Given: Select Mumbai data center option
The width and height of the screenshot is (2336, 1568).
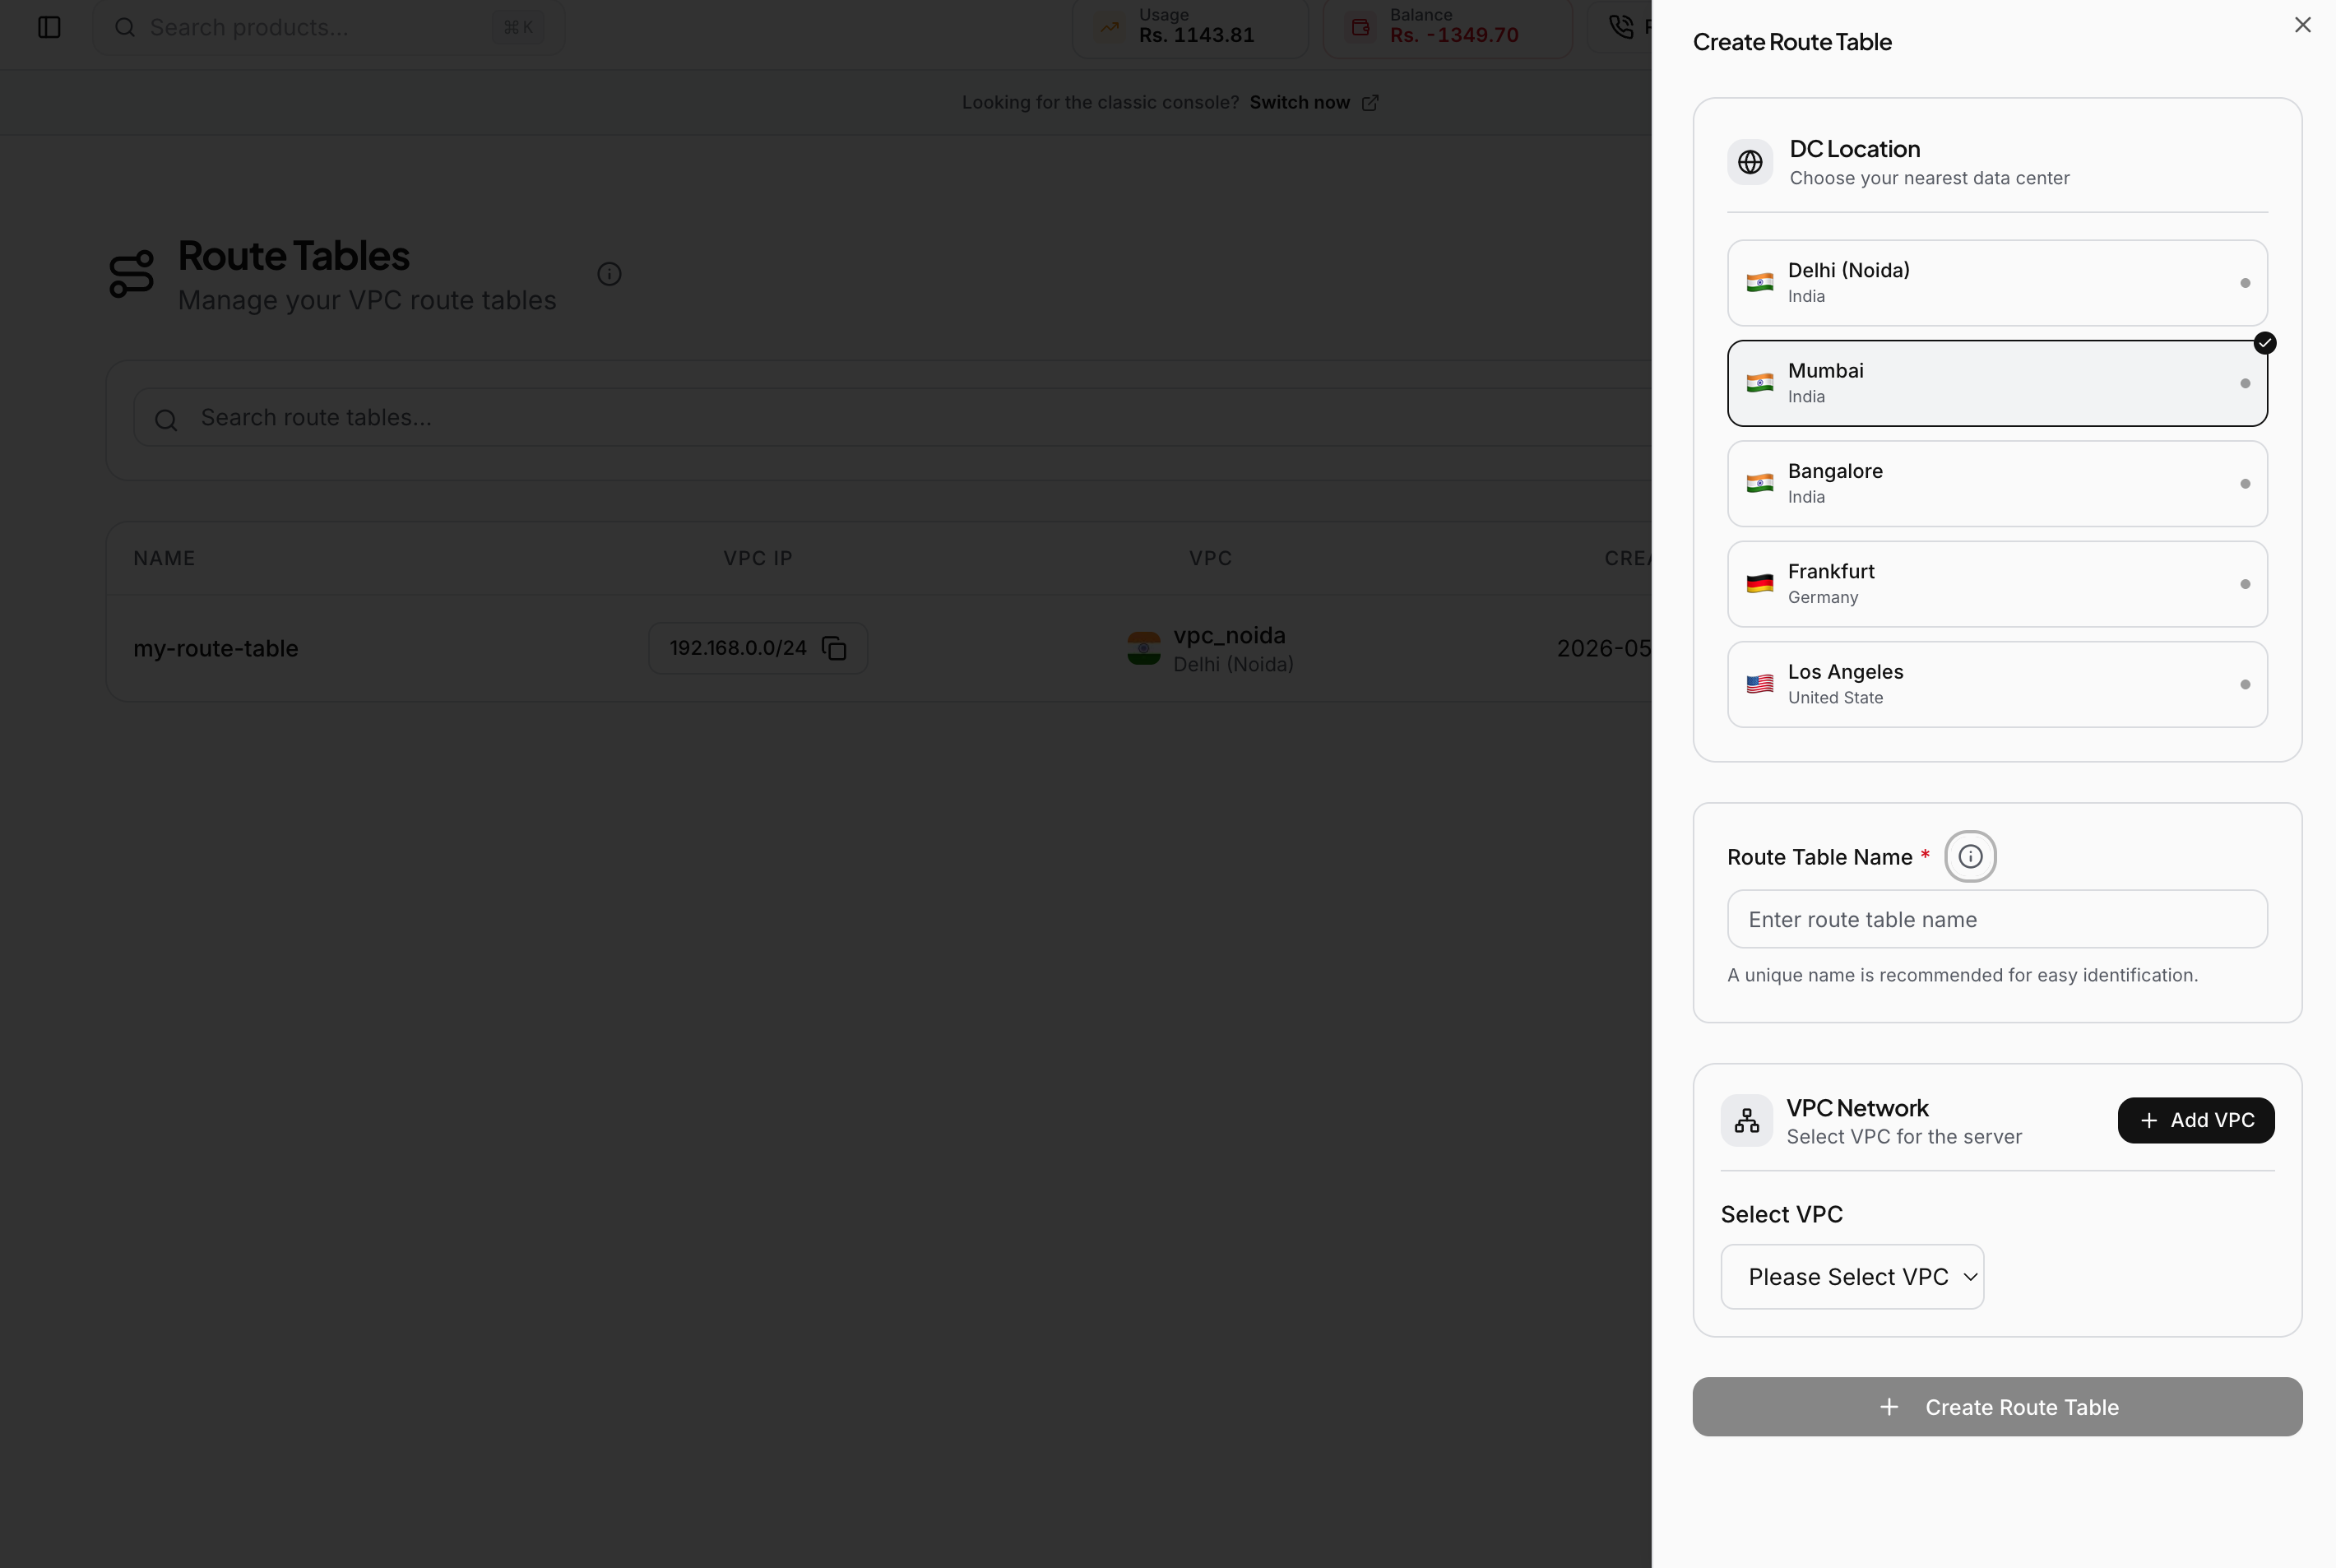Looking at the screenshot, I should tap(1996, 383).
